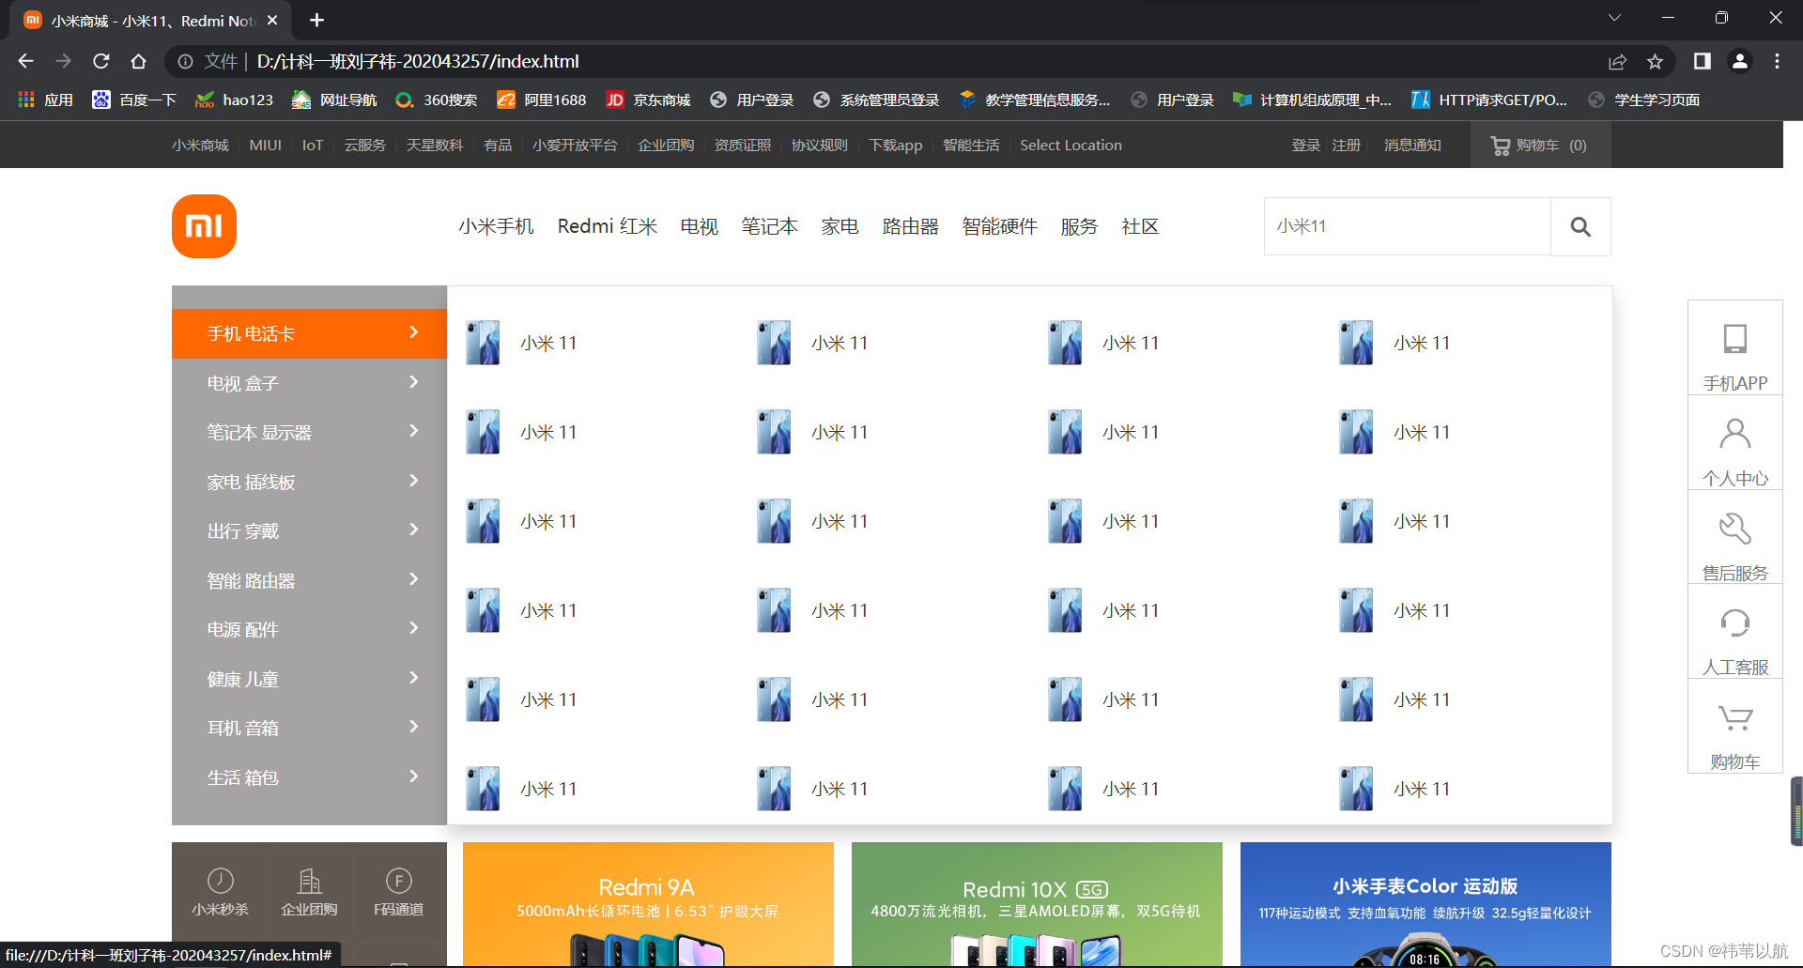1803x968 pixels.
Task: Expand the 电源 配件 category
Action: coord(309,629)
